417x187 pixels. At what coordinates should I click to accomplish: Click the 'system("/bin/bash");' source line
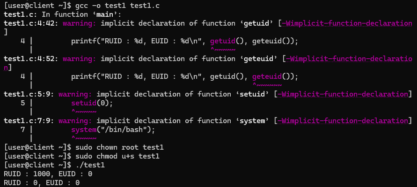113,130
